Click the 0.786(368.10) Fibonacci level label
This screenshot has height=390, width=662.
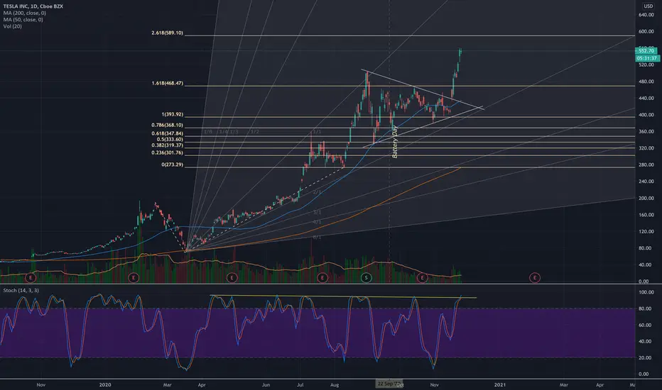click(x=167, y=126)
